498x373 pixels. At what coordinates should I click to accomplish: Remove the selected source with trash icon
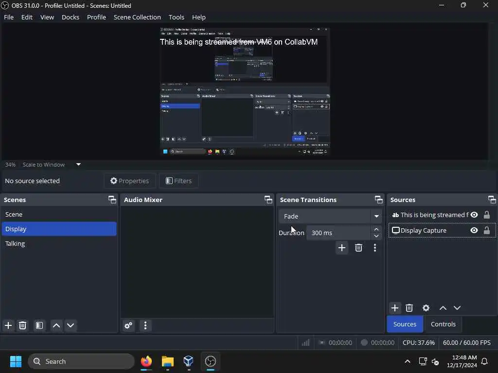click(409, 308)
